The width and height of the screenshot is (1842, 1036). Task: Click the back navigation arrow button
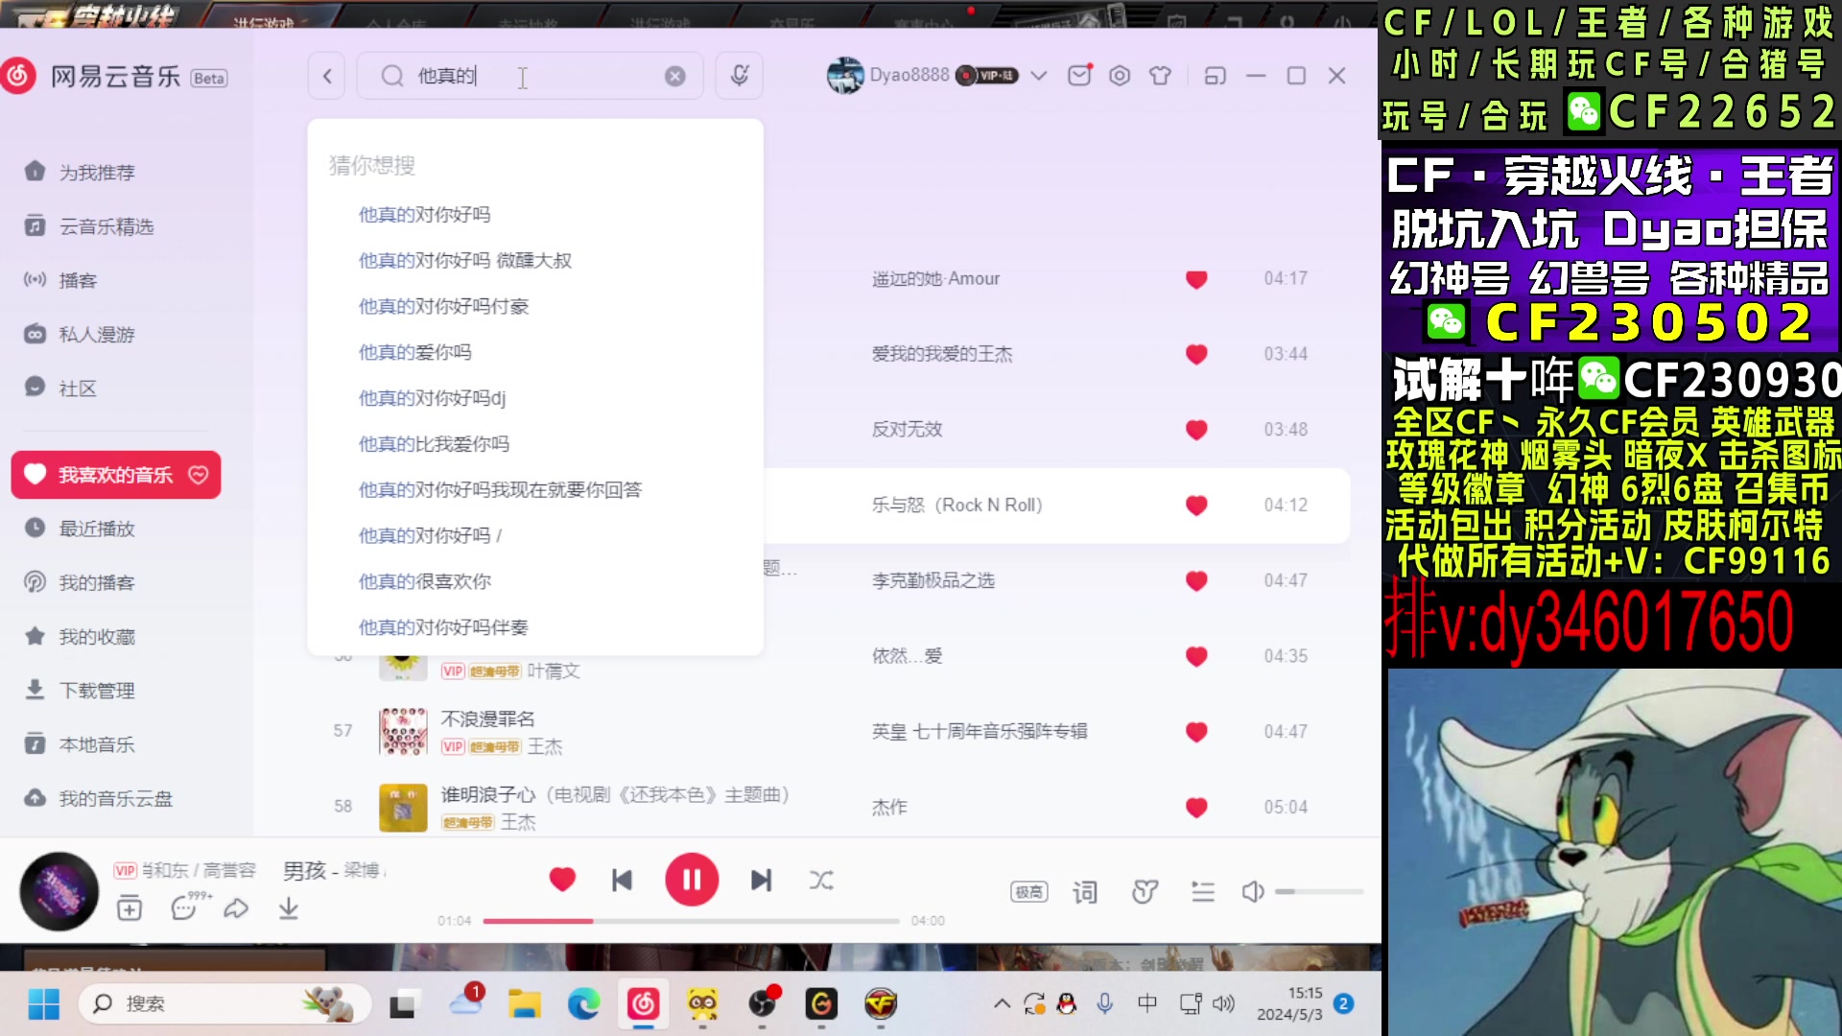pyautogui.click(x=327, y=76)
